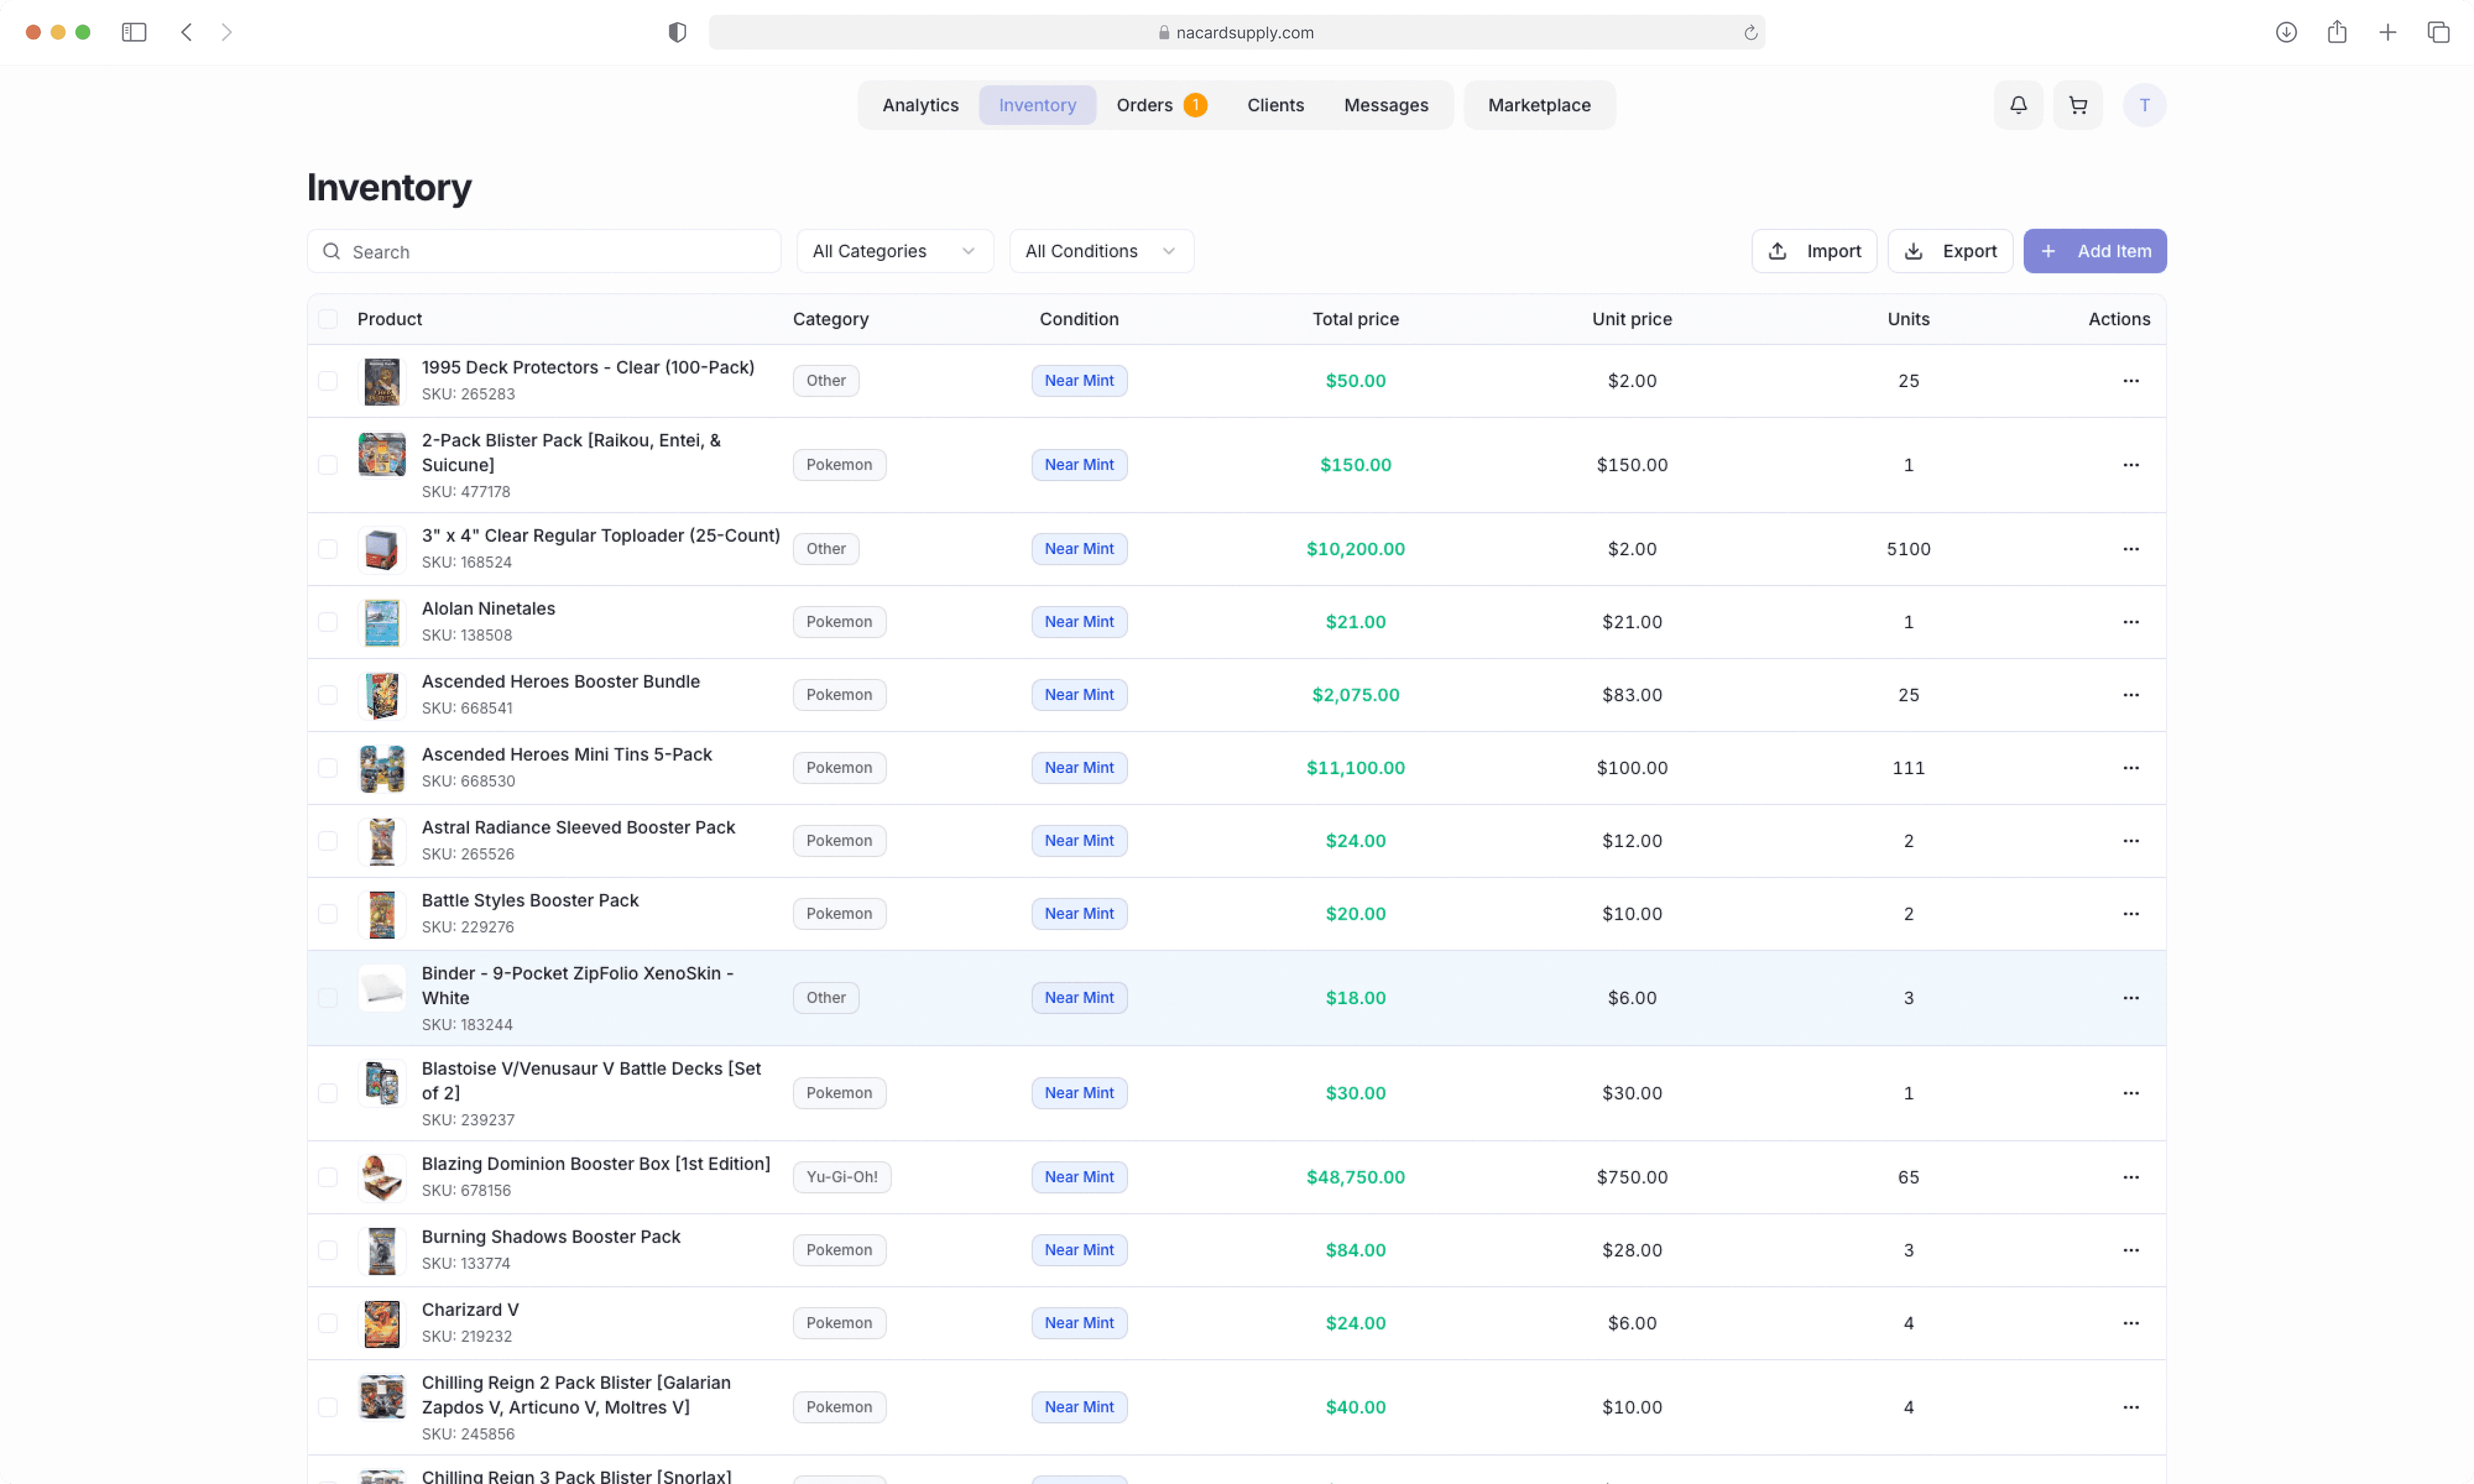Image resolution: width=2474 pixels, height=1484 pixels.
Task: Open a new tab with the plus icon
Action: click(2387, 32)
